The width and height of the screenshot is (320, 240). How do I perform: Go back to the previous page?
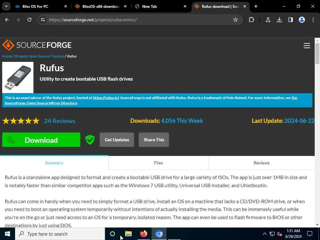[7, 20]
